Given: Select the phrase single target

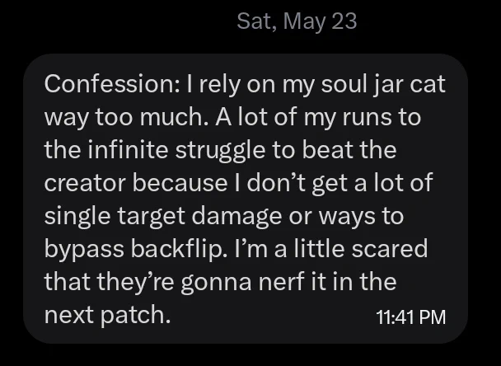Looking at the screenshot, I should tap(115, 217).
